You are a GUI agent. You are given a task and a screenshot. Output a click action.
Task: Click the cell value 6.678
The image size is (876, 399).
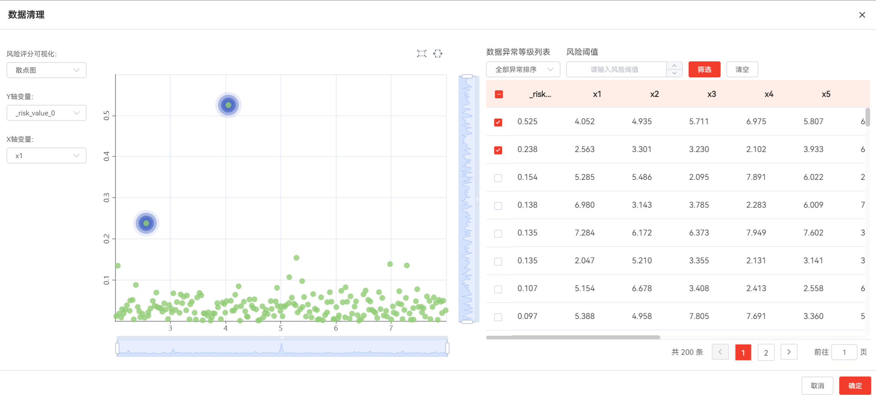642,288
